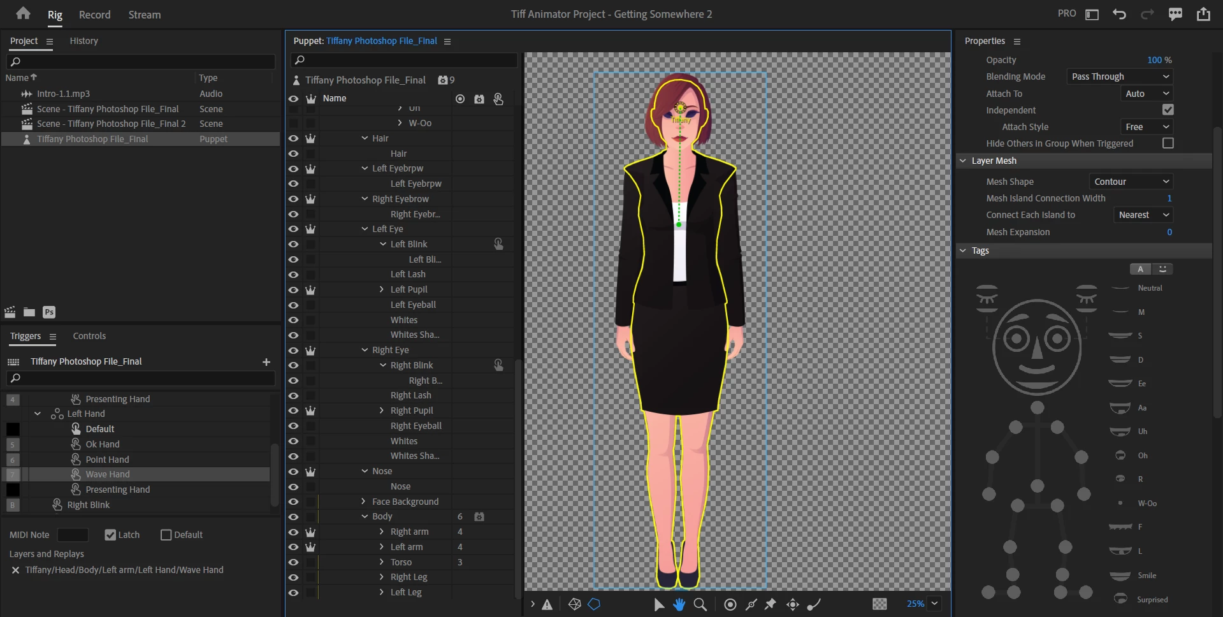
Task: Select the arrow Selection tool
Action: [659, 604]
